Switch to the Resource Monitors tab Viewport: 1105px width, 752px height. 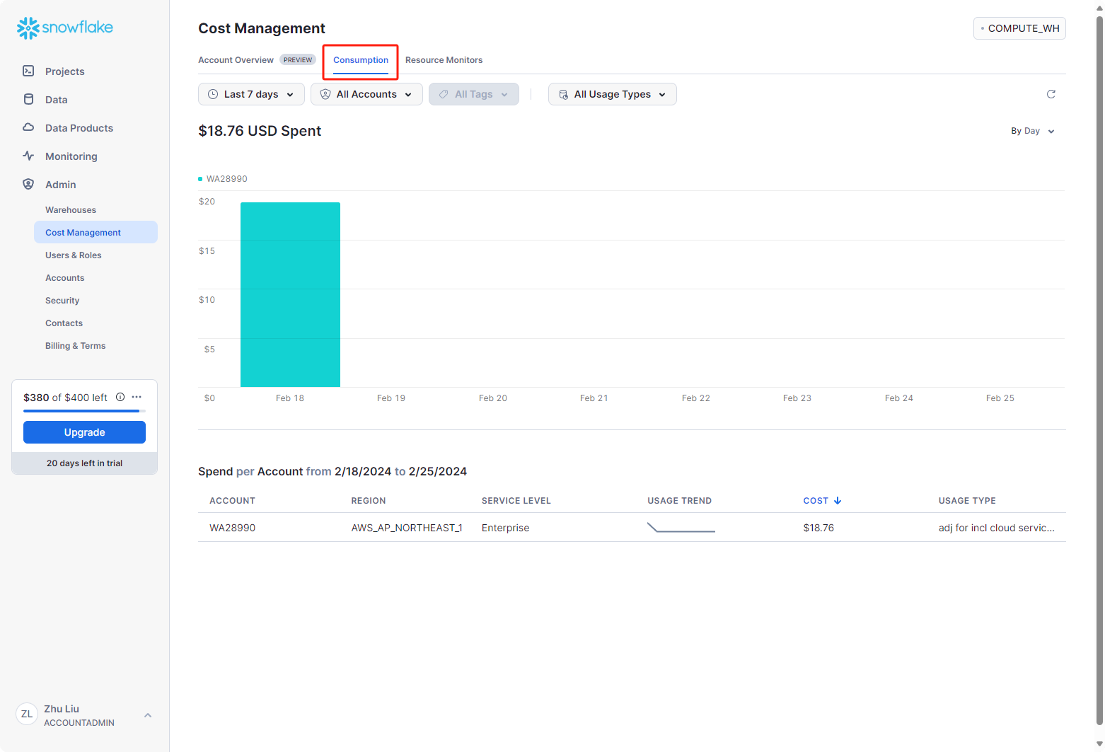pos(444,60)
